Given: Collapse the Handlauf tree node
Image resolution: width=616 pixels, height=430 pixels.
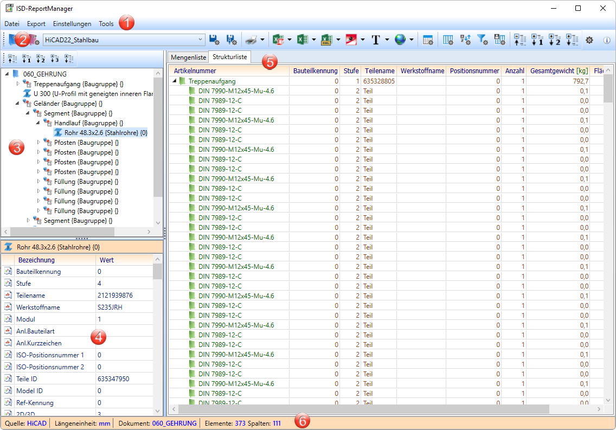Looking at the screenshot, I should coord(38,123).
